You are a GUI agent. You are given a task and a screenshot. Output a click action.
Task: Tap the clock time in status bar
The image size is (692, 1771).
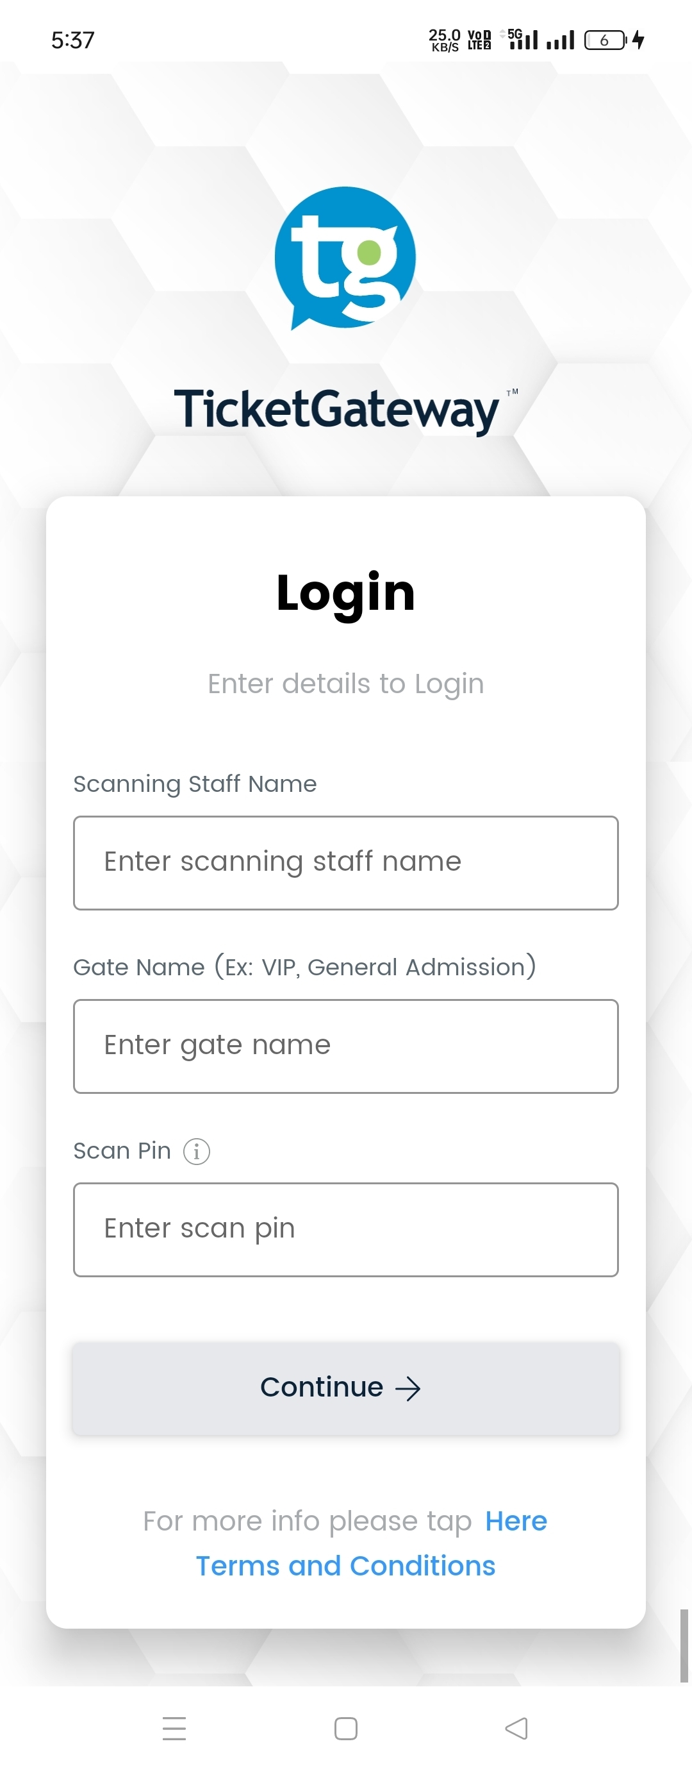click(x=73, y=40)
